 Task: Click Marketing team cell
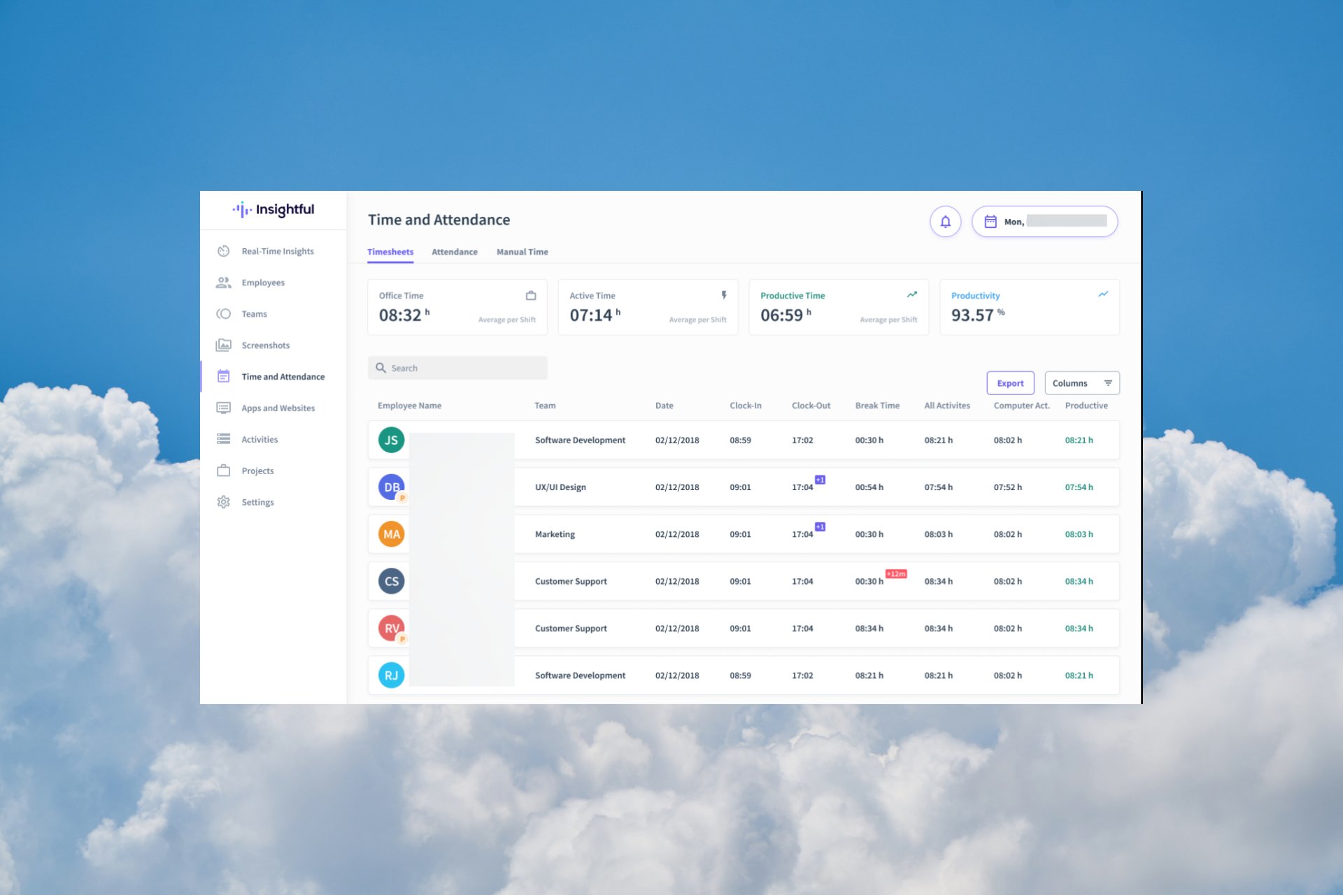tap(555, 534)
